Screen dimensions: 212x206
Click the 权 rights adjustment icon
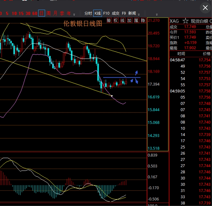[116, 21]
